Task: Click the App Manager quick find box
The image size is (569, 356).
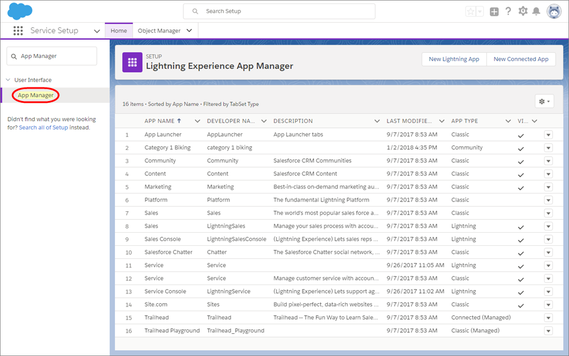Action: click(x=52, y=56)
